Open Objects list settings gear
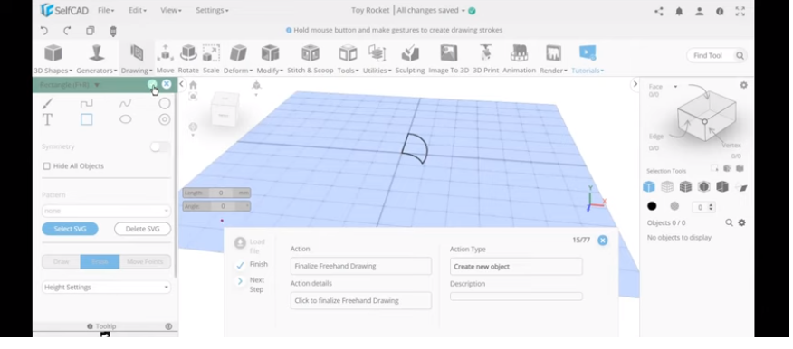The image size is (793, 349). point(741,222)
